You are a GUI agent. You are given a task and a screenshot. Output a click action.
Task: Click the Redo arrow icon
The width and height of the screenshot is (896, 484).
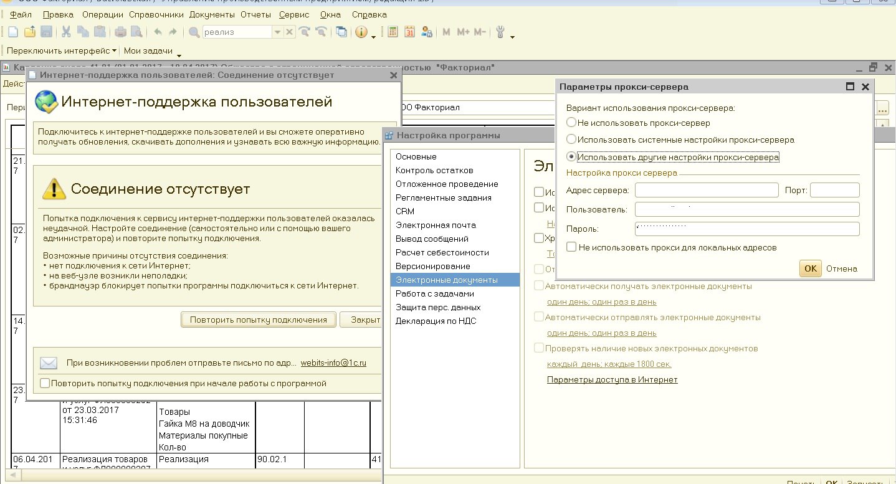[x=173, y=32]
